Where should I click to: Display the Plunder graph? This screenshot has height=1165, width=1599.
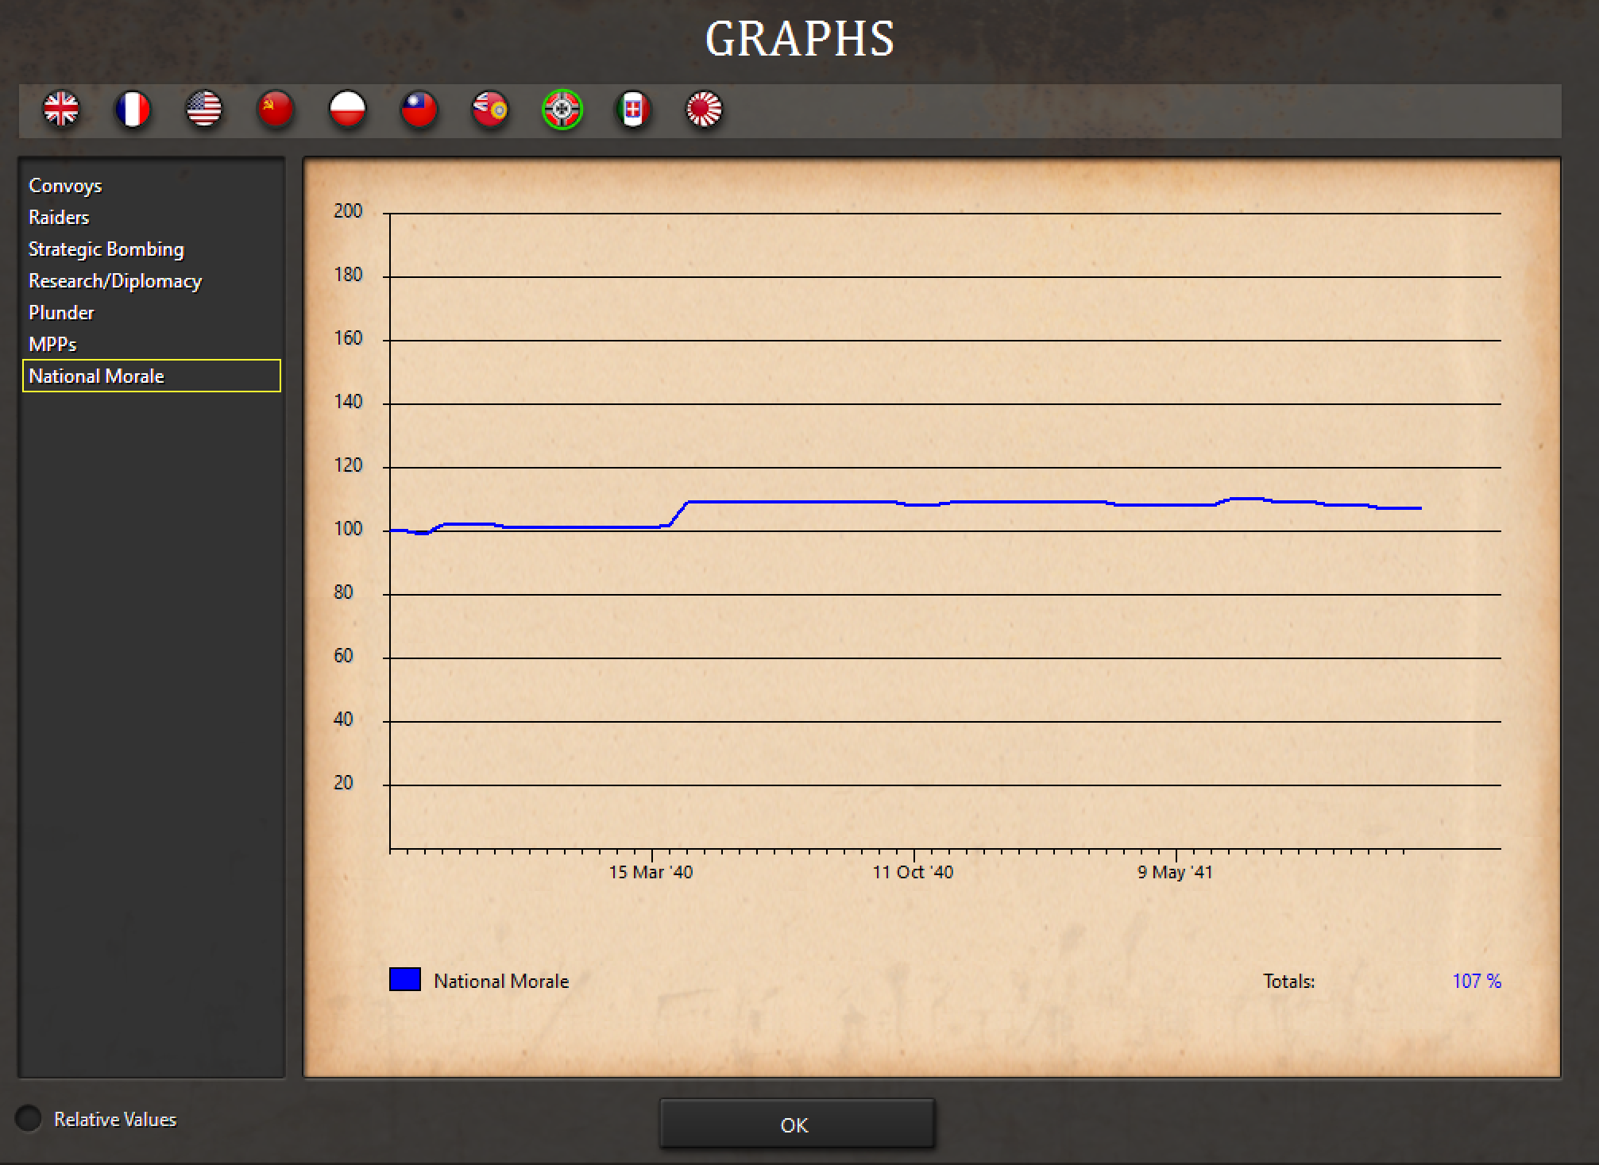(x=61, y=313)
